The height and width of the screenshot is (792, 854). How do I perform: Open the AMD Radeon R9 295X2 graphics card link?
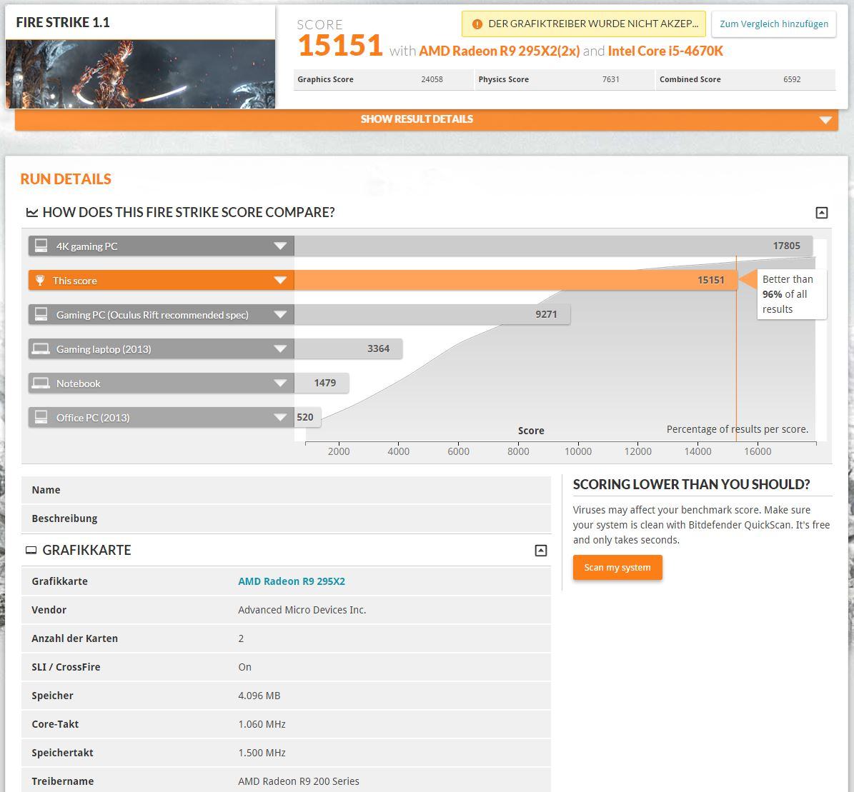(x=292, y=581)
